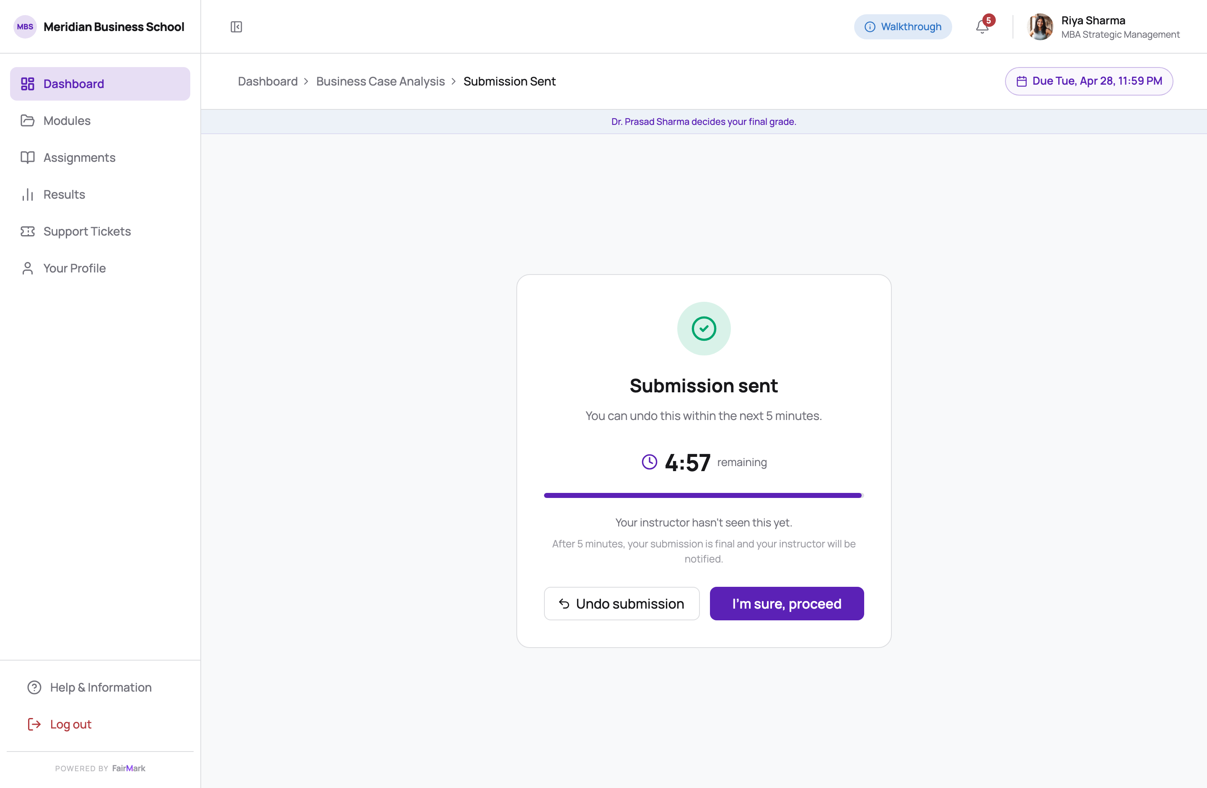Start the Walkthrough
The image size is (1207, 788).
pyautogui.click(x=903, y=27)
